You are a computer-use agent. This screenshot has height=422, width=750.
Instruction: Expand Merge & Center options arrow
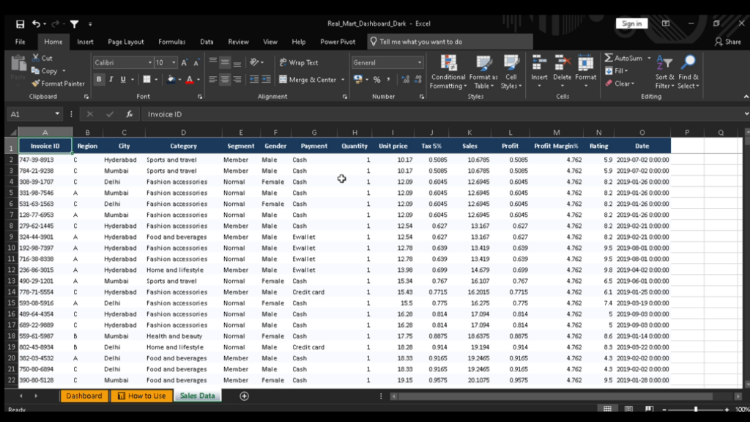tap(343, 80)
